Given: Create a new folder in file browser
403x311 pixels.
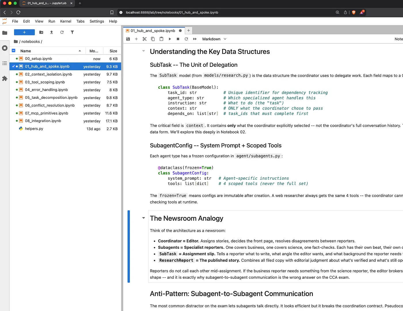Looking at the screenshot, I should [41, 32].
